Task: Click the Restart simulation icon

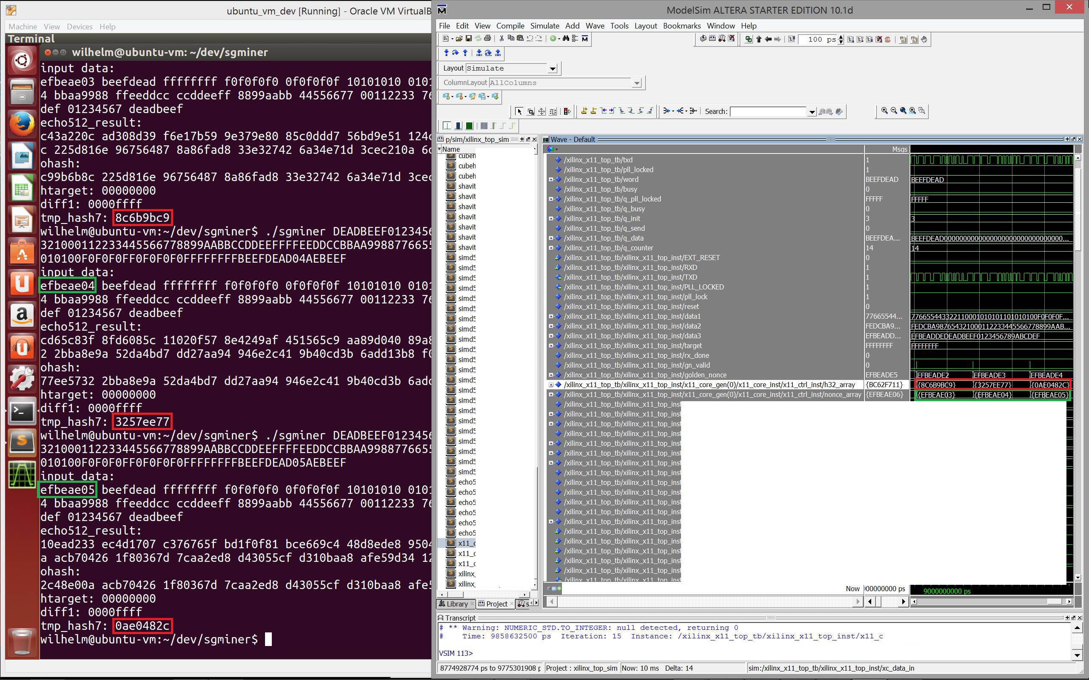Action: (792, 39)
